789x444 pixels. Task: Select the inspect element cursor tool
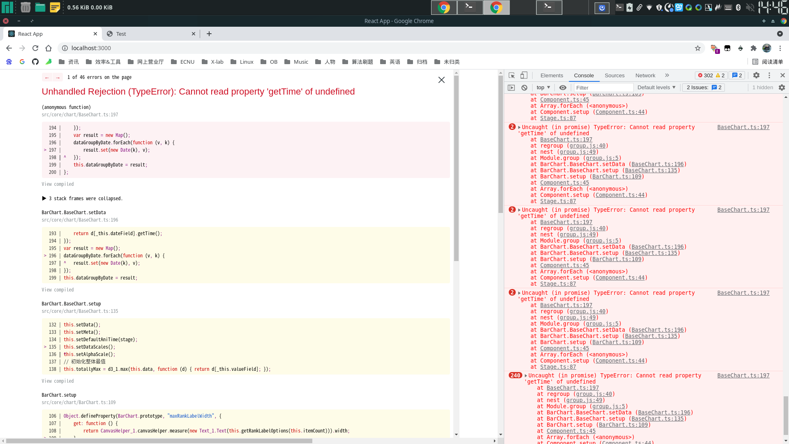[x=511, y=75]
